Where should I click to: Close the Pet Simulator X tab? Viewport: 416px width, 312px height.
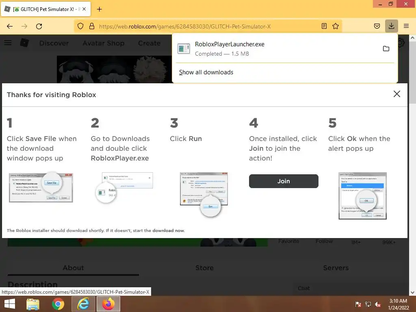(84, 9)
